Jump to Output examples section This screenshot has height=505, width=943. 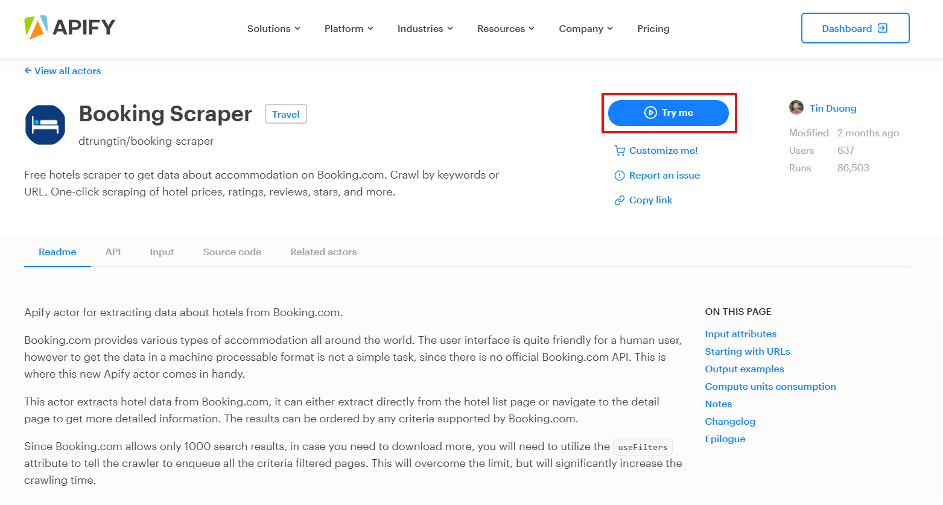[745, 369]
